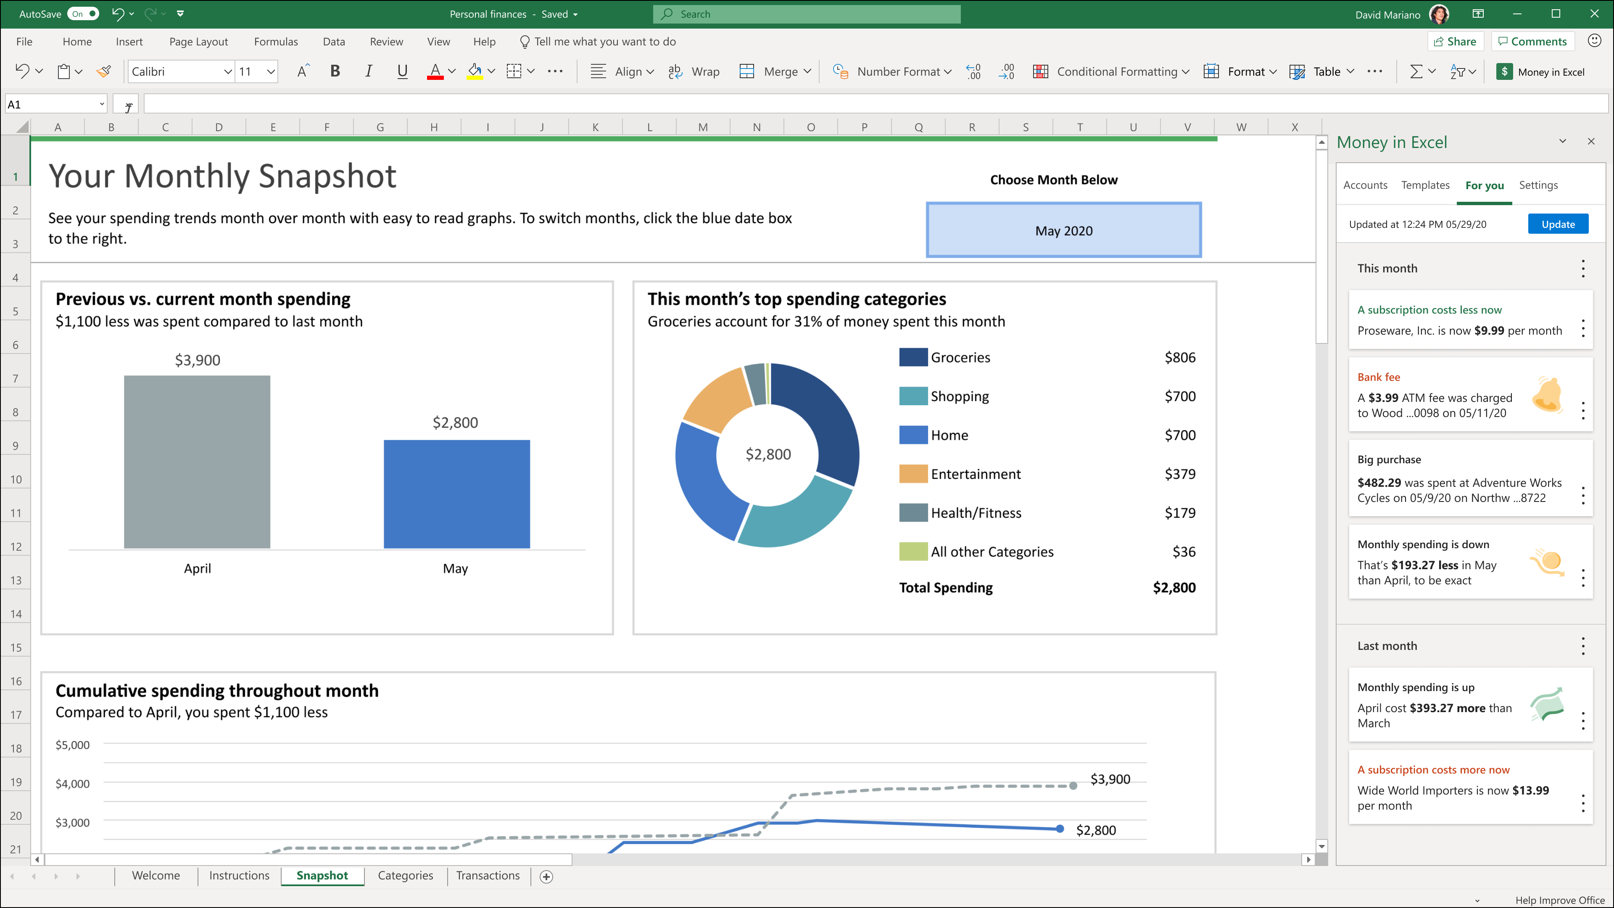Click the Merge cells icon
This screenshot has height=908, width=1614.
click(x=749, y=71)
